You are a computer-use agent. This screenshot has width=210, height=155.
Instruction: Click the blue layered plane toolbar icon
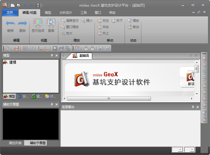[x=61, y=48]
